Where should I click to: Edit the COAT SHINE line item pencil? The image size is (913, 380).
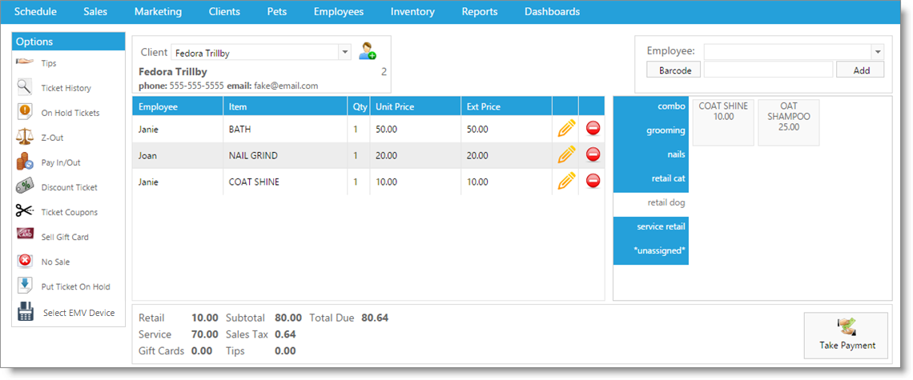[x=566, y=181]
